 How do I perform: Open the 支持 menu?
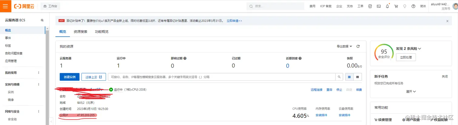[x=350, y=6]
